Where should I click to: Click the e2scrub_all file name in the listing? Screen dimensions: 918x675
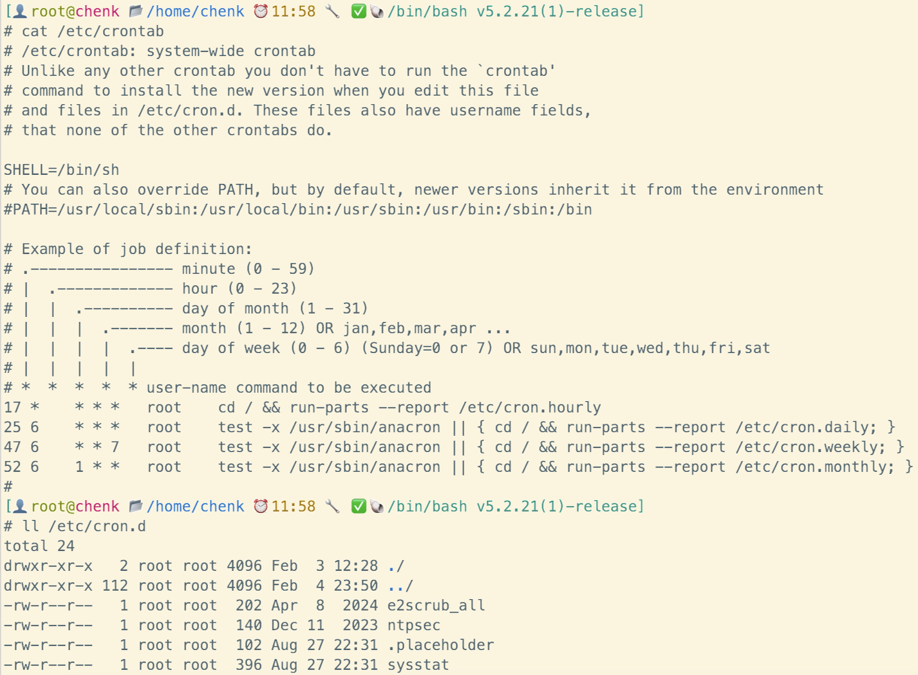pos(436,606)
